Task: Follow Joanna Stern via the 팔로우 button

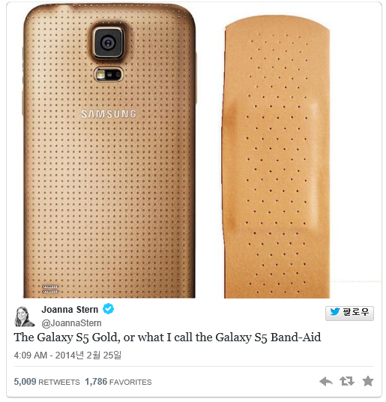Action: [349, 313]
